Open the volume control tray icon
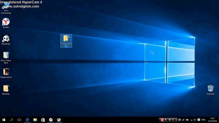The image size is (219, 123). [195, 120]
